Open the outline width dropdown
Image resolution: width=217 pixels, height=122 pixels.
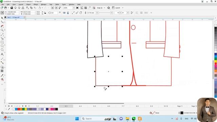point(97,13)
